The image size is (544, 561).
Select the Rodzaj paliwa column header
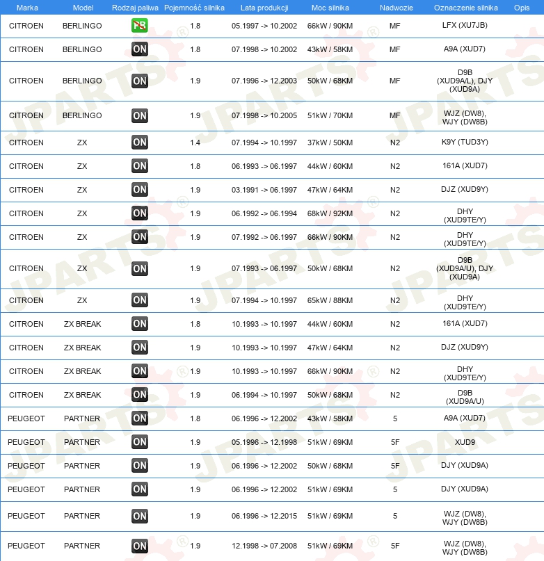(135, 8)
